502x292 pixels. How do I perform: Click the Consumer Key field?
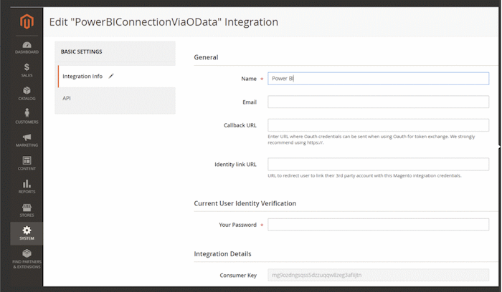click(378, 275)
